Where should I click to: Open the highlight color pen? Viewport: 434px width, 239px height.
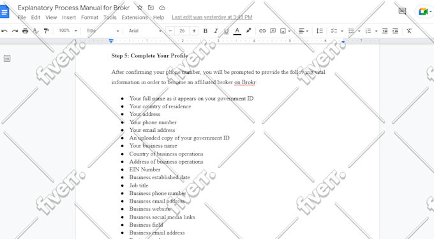pyautogui.click(x=248, y=31)
